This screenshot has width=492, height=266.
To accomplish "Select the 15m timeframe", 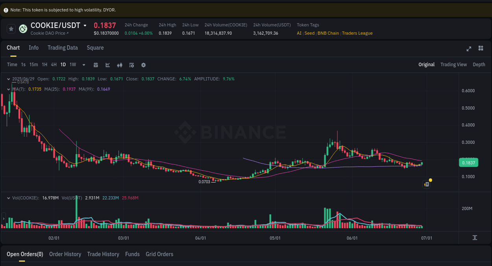I will click(34, 65).
